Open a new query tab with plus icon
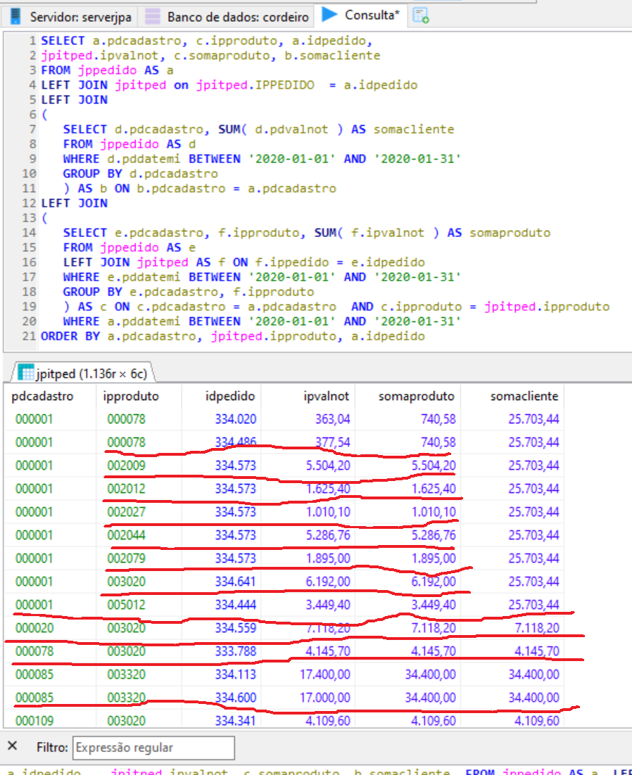632x775 pixels. point(421,15)
